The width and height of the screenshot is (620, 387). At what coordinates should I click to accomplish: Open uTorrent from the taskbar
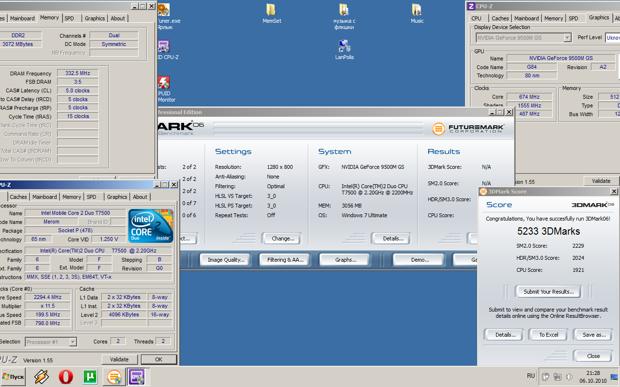[x=90, y=376]
